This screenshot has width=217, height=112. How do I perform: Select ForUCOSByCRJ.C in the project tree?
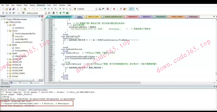(21, 39)
